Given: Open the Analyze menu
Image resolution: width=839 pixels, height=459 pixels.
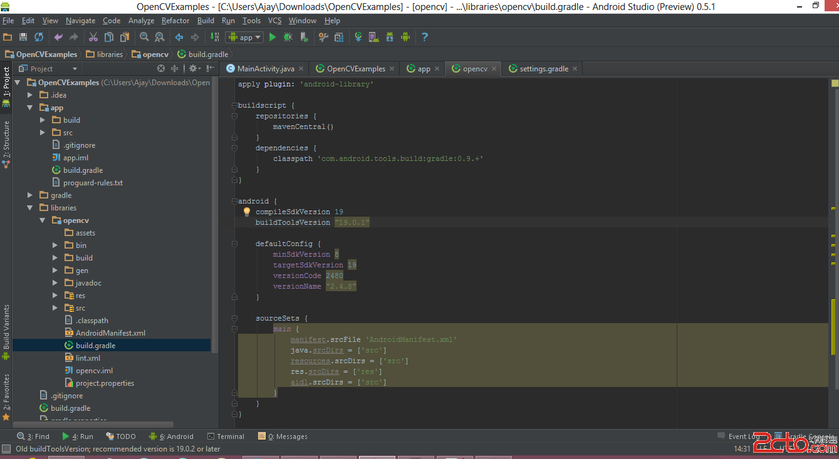Looking at the screenshot, I should pos(141,21).
